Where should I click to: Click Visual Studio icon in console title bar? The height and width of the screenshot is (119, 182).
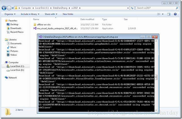40,37
